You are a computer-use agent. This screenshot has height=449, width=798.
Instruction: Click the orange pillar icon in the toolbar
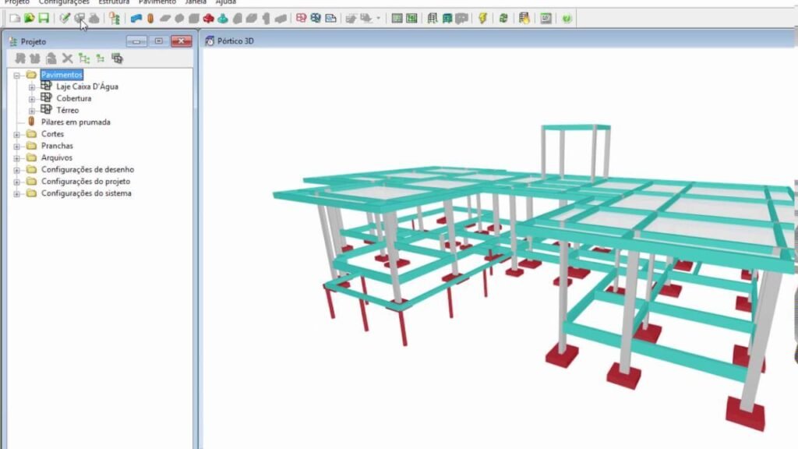(150, 19)
